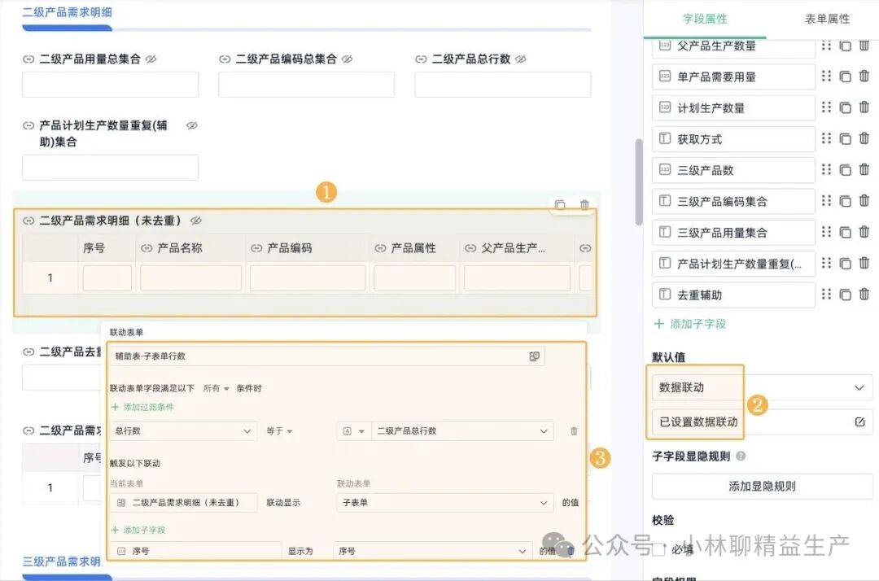Delete the 总行数 filter condition

574,431
